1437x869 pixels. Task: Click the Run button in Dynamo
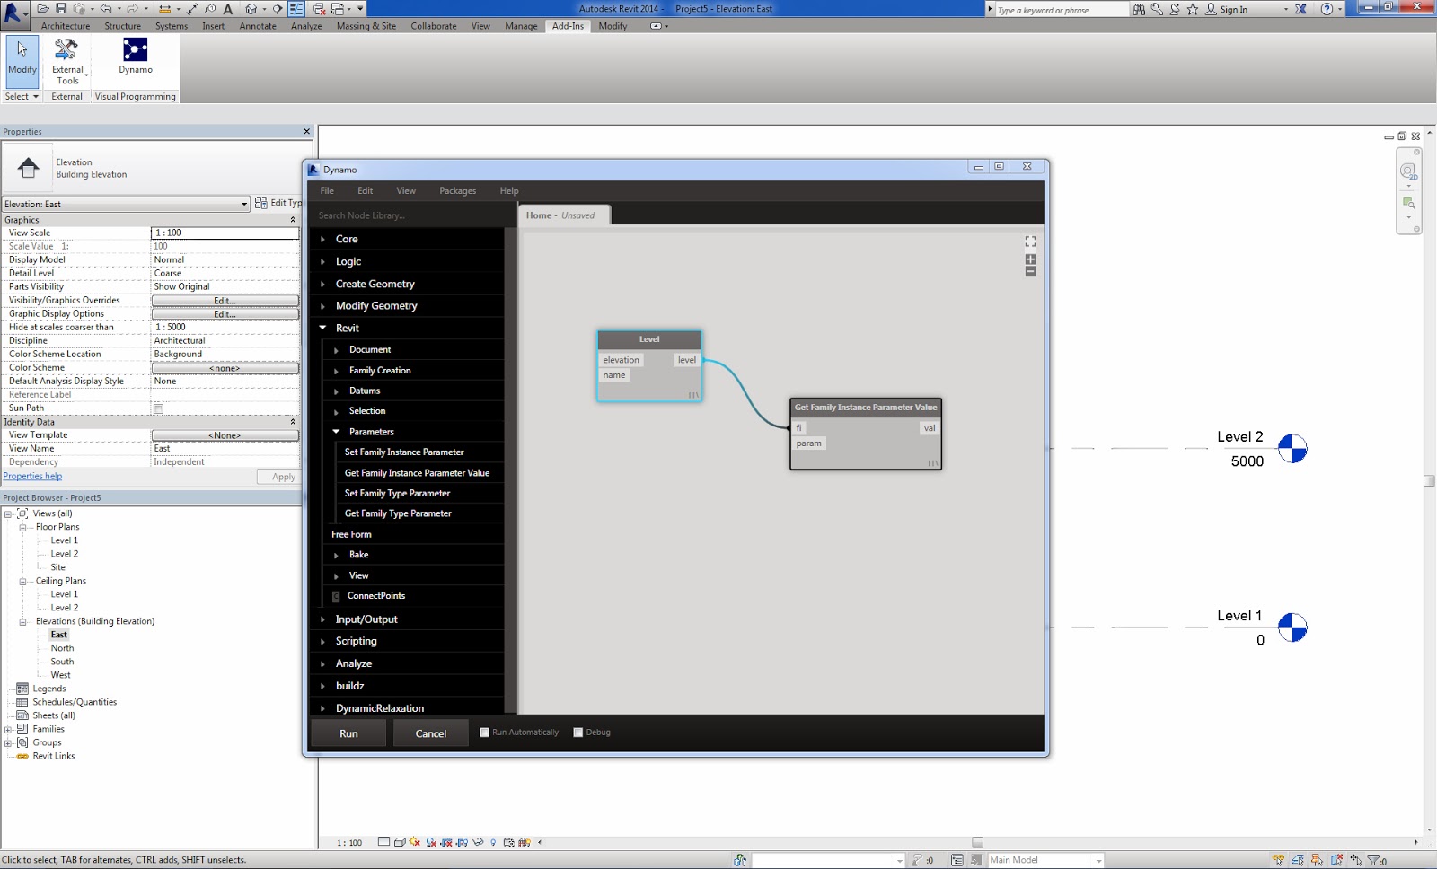pyautogui.click(x=348, y=733)
